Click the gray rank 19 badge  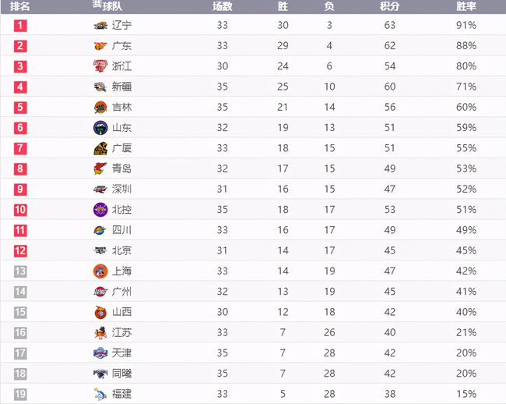(x=20, y=395)
